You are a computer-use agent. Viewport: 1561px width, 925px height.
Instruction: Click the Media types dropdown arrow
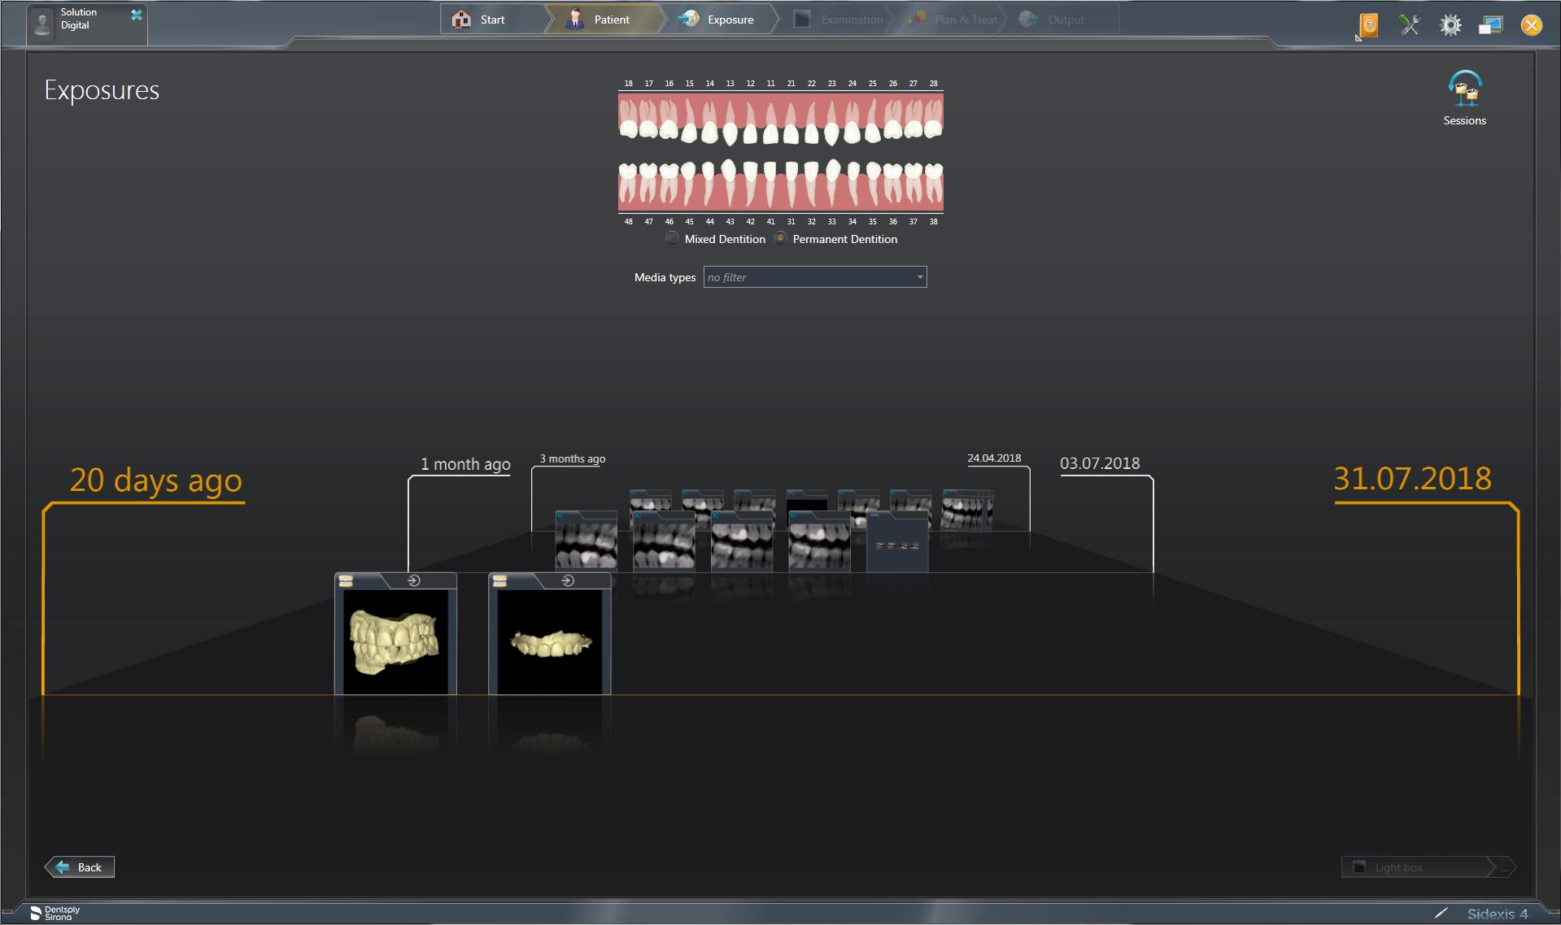click(920, 277)
